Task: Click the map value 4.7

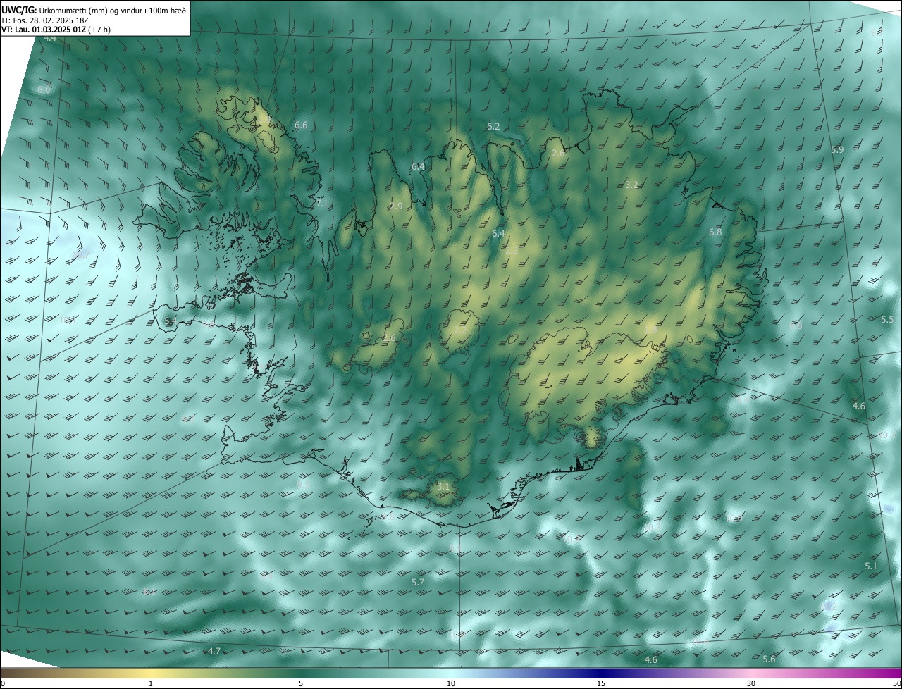Action: [x=214, y=651]
